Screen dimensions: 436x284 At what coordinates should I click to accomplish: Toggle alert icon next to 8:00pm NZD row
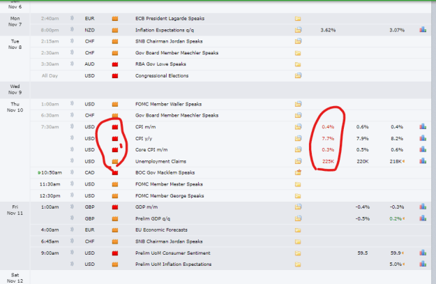72,29
